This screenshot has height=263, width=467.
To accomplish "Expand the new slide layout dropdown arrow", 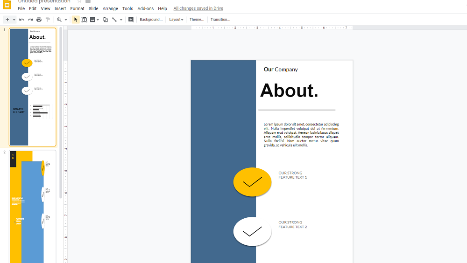I will coord(14,20).
